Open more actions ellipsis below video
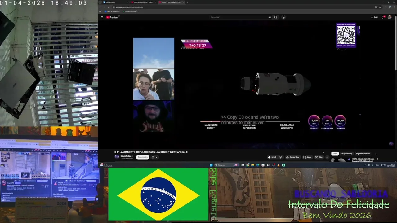This screenshot has width=397, height=223. click(x=327, y=157)
